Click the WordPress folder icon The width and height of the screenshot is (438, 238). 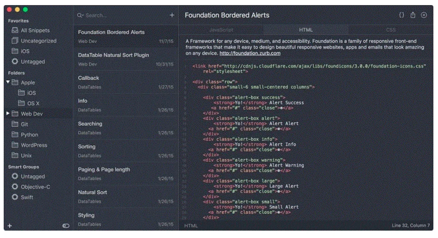[x=15, y=145]
